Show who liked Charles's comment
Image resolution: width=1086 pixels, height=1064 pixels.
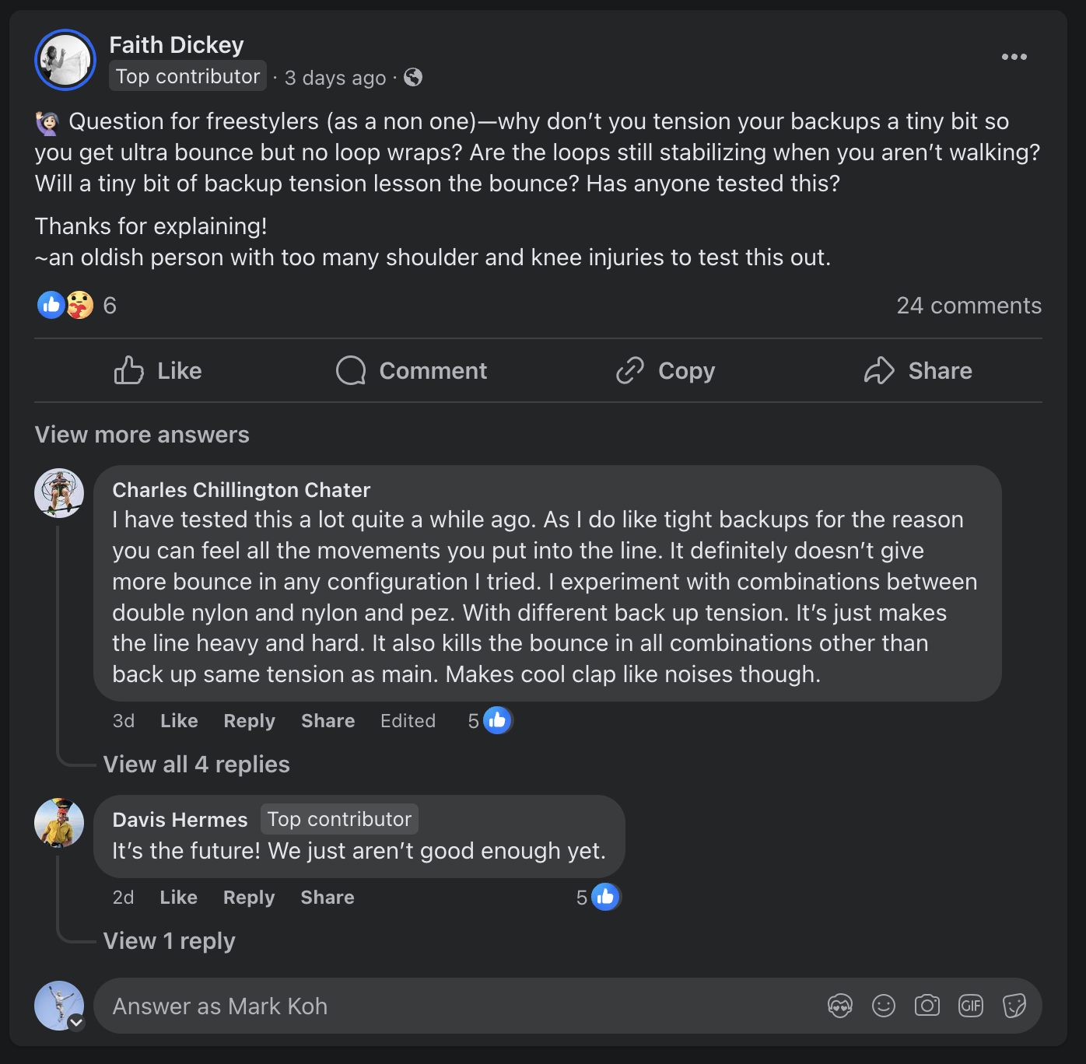tap(490, 721)
